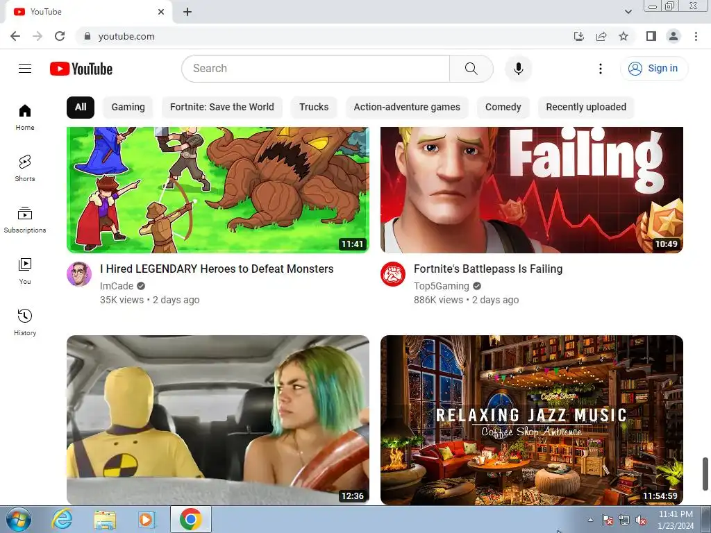The width and height of the screenshot is (711, 533).
Task: Go to Home in the sidebar
Action: [x=25, y=117]
